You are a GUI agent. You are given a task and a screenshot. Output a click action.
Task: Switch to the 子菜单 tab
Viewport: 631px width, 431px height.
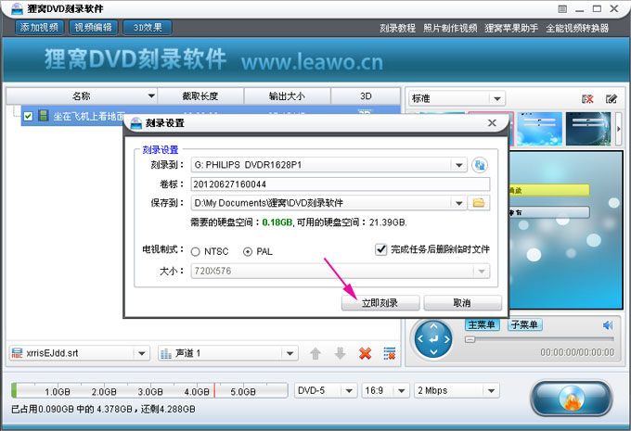click(525, 324)
